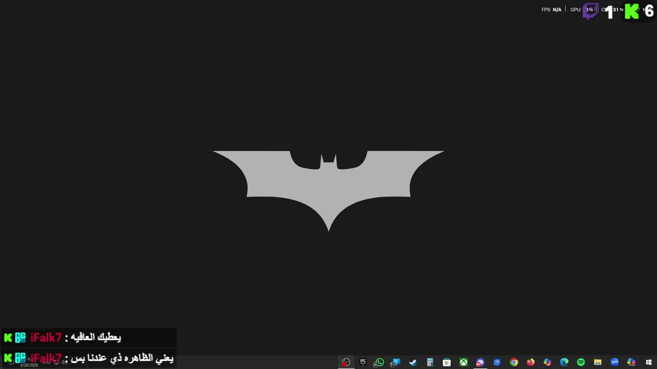The height and width of the screenshot is (369, 657).
Task: Open the red-dot recorder app in taskbar
Action: click(x=346, y=362)
